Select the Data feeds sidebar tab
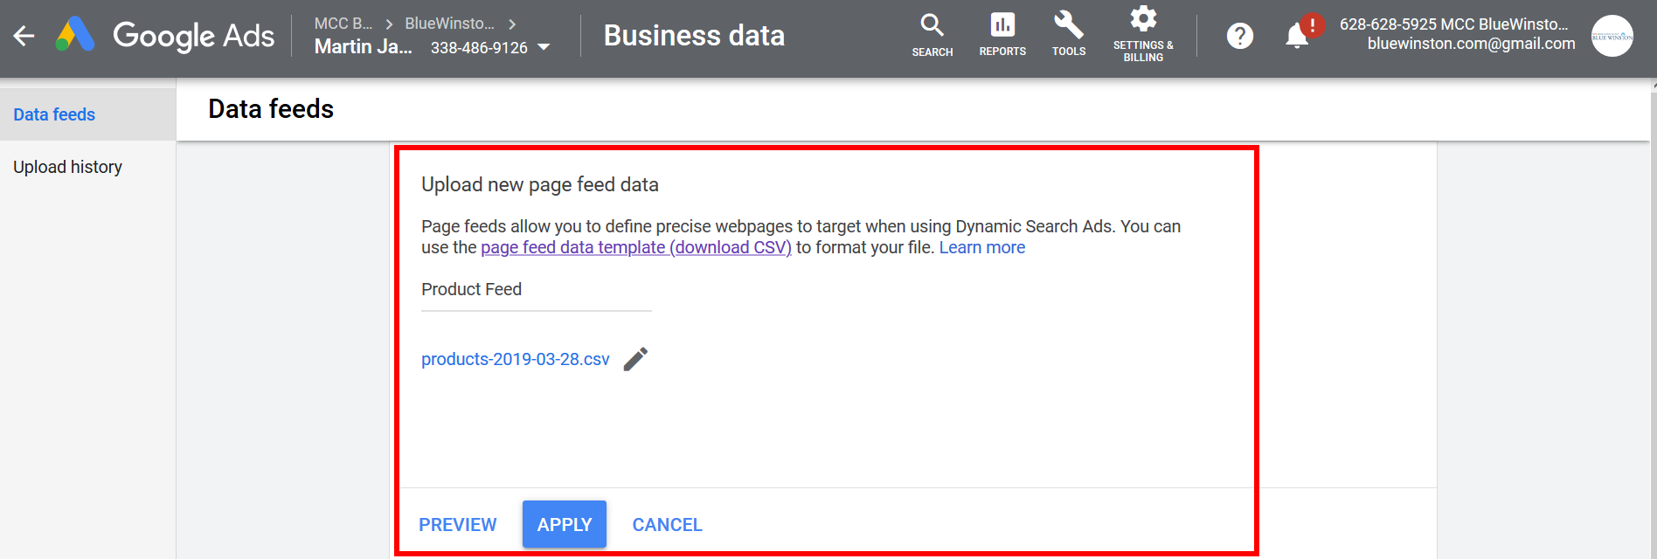 click(54, 114)
